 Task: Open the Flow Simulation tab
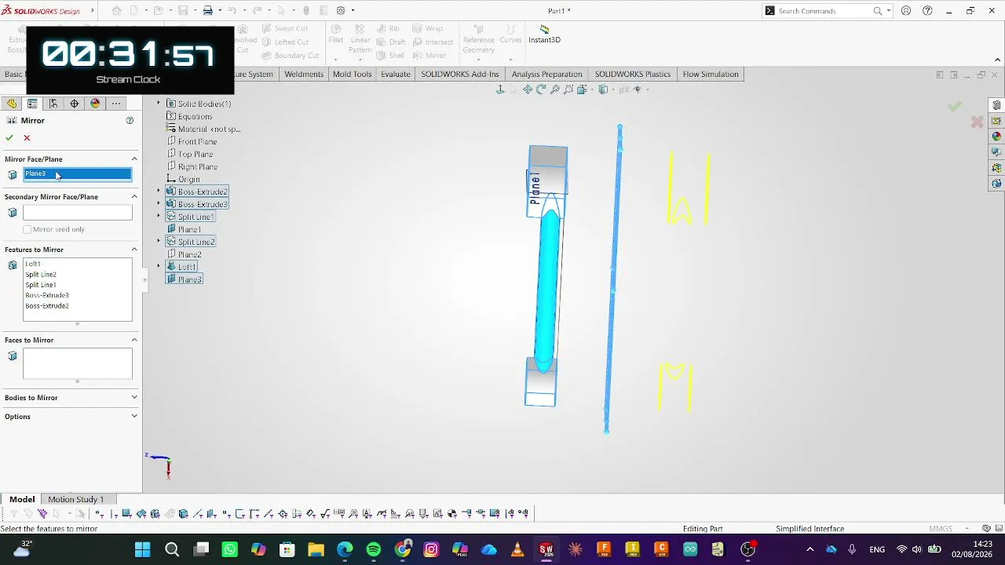pos(711,74)
